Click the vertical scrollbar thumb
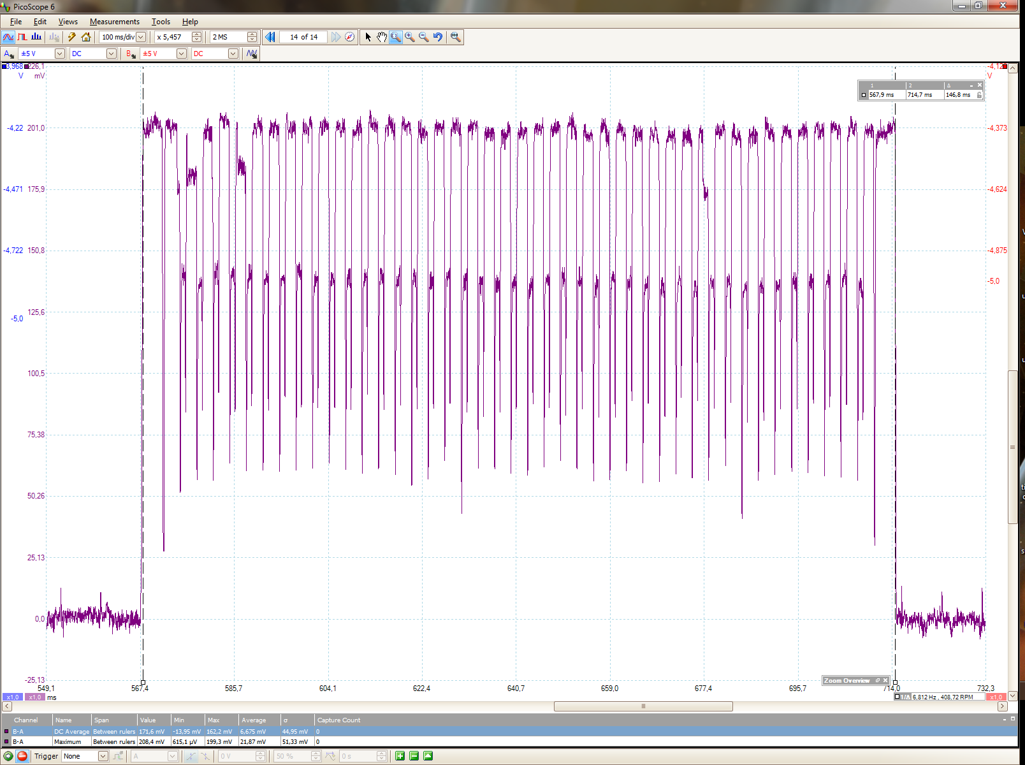The width and height of the screenshot is (1025, 765). coord(1013,447)
